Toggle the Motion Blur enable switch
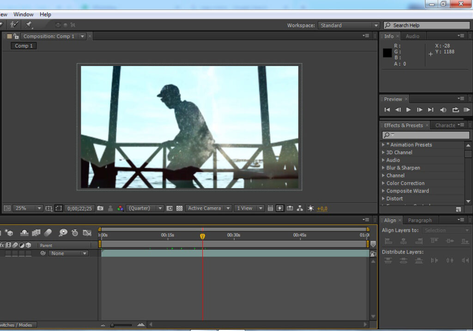Screen dimensions: 473x331 48,233
